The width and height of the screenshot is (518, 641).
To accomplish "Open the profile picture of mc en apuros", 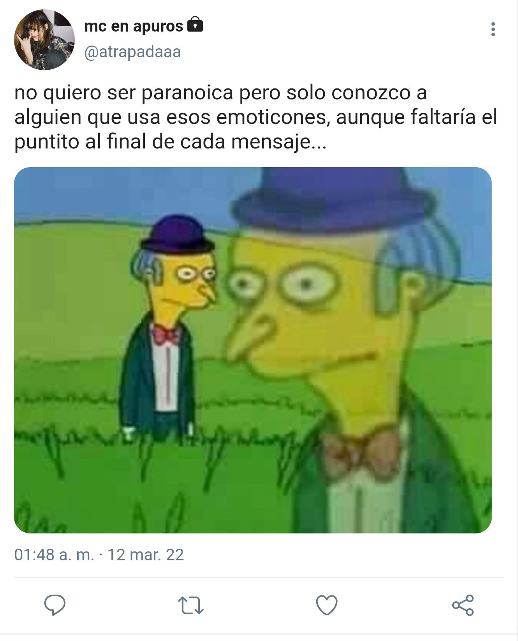I will click(x=44, y=40).
